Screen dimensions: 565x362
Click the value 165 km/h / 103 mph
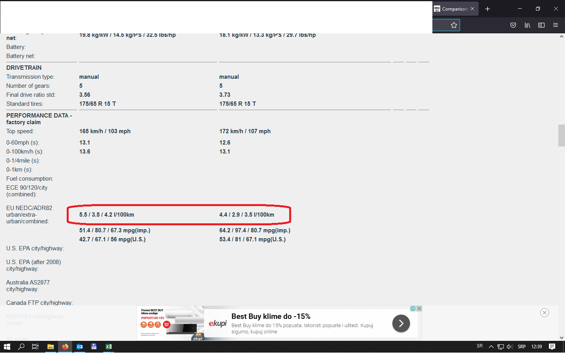pos(105,131)
